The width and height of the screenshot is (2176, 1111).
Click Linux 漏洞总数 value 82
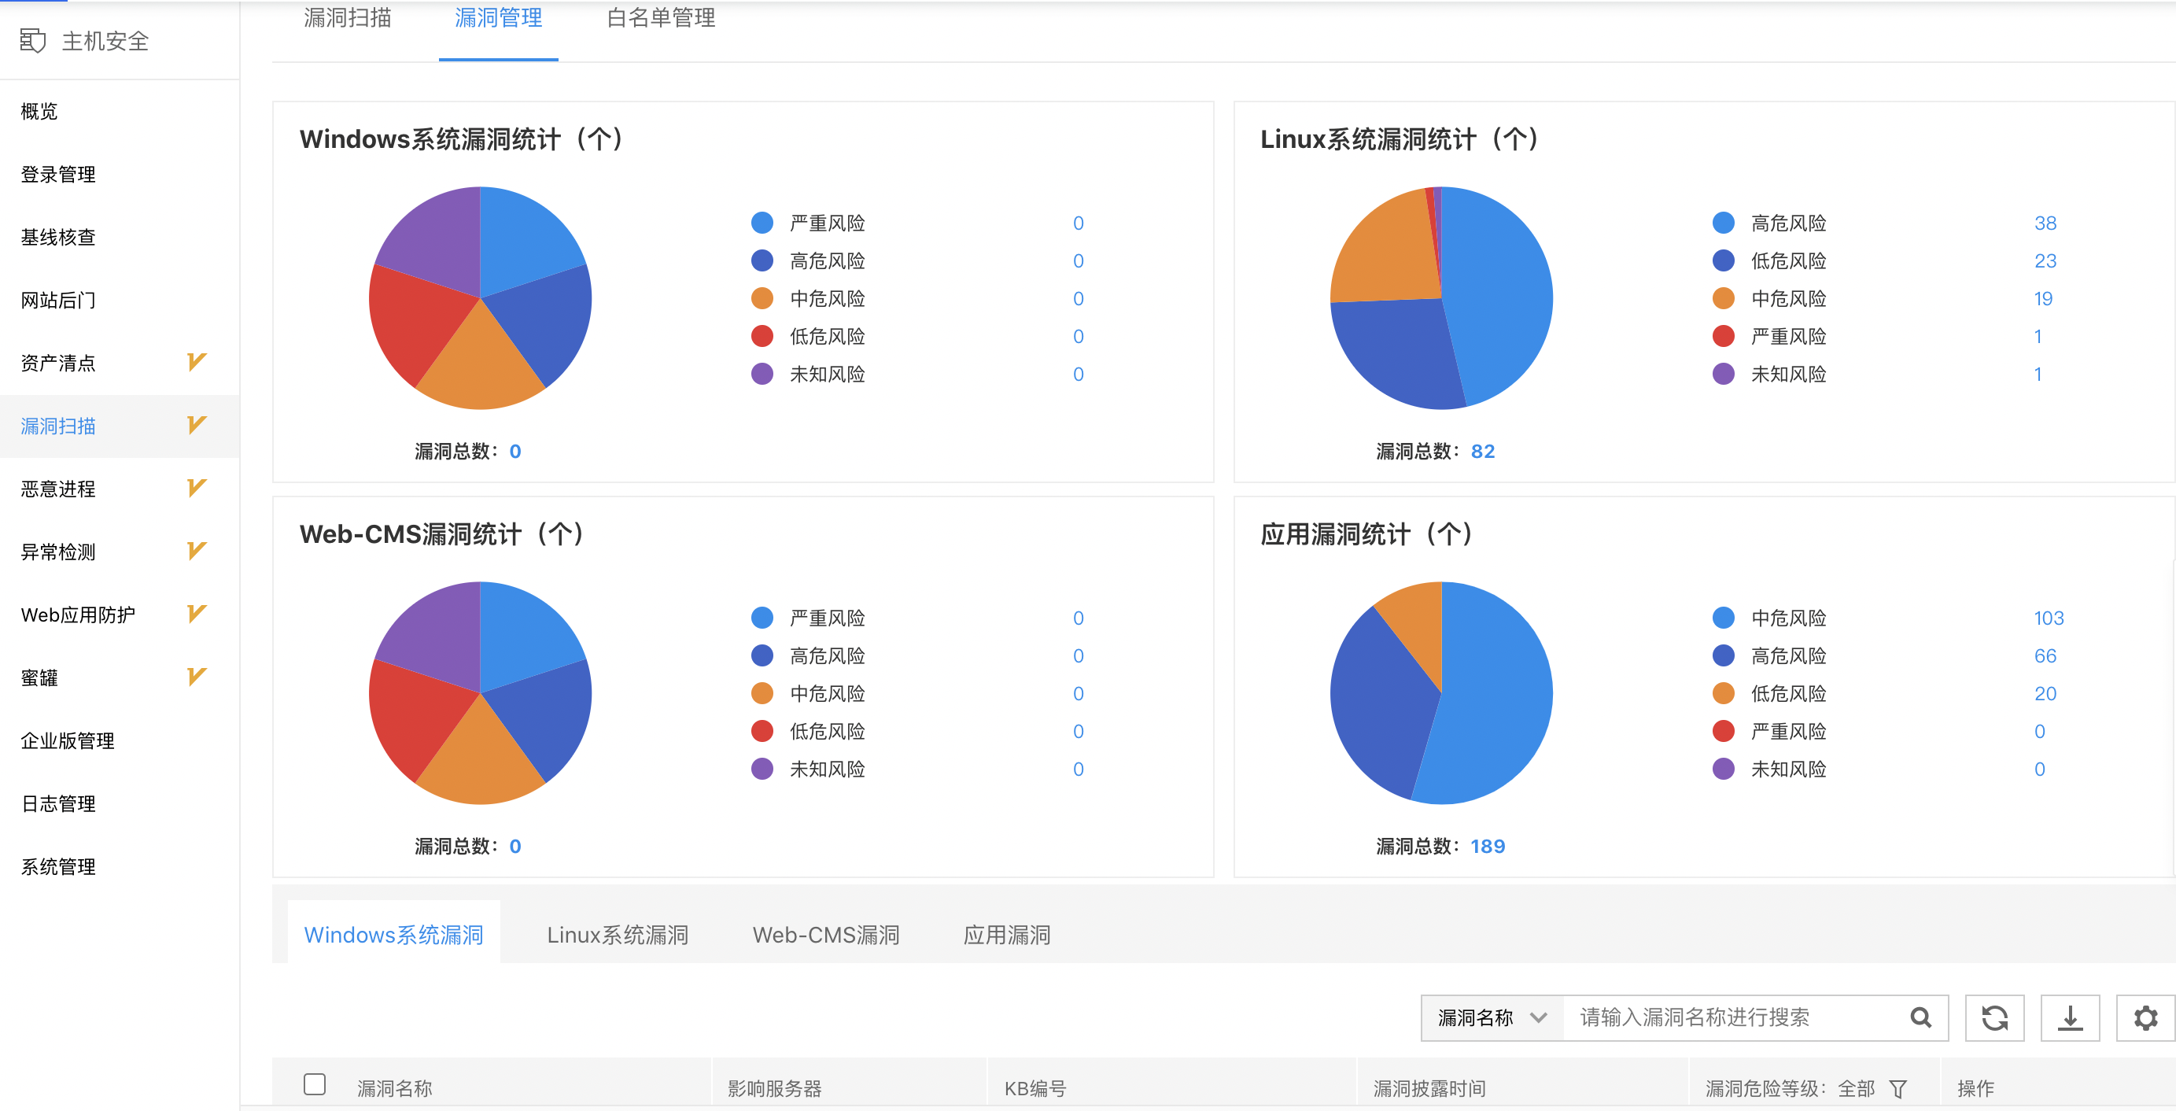coord(1482,451)
